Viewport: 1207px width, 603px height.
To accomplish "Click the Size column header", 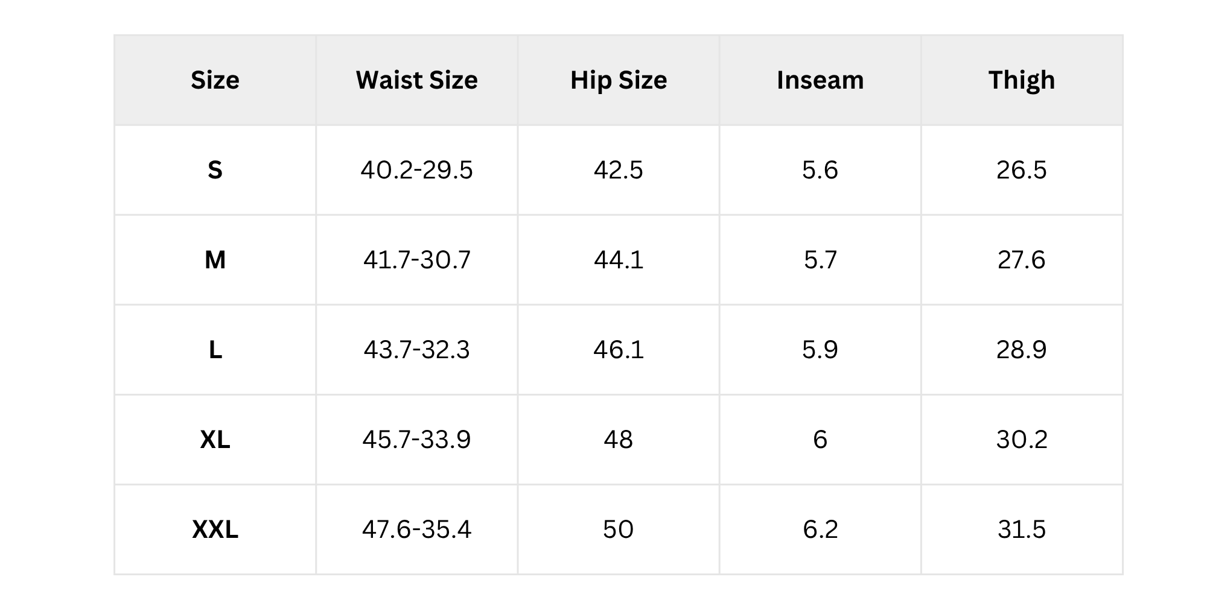I will [x=215, y=80].
